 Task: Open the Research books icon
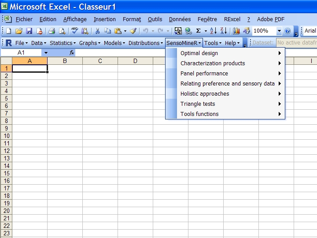coord(85,31)
